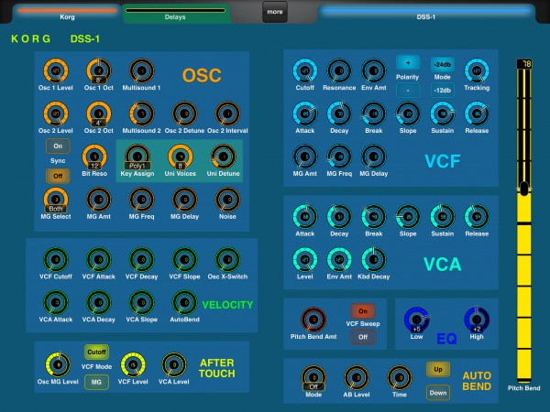Click the velocity VCA Slope knob

(x=141, y=302)
